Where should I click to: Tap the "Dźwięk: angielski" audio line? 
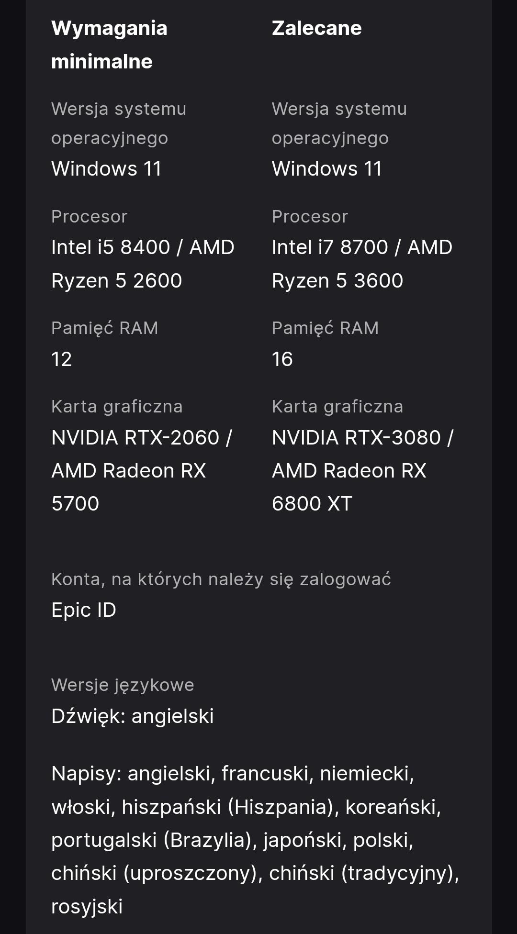133,716
